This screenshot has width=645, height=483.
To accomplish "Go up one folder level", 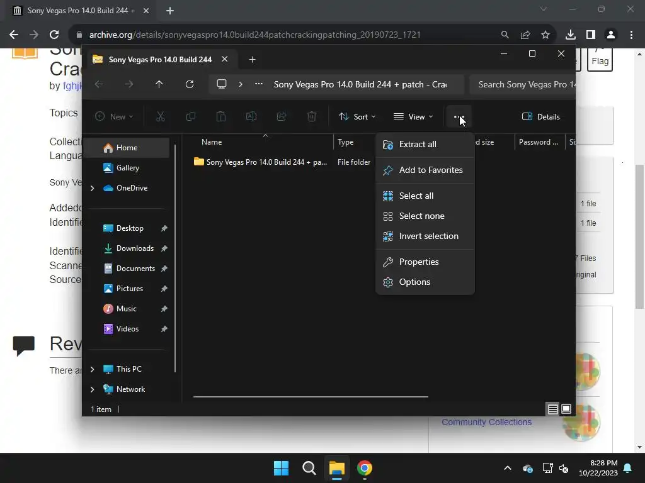I will click(x=159, y=84).
